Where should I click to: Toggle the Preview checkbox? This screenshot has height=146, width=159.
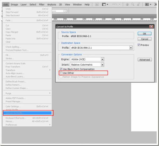139,45
